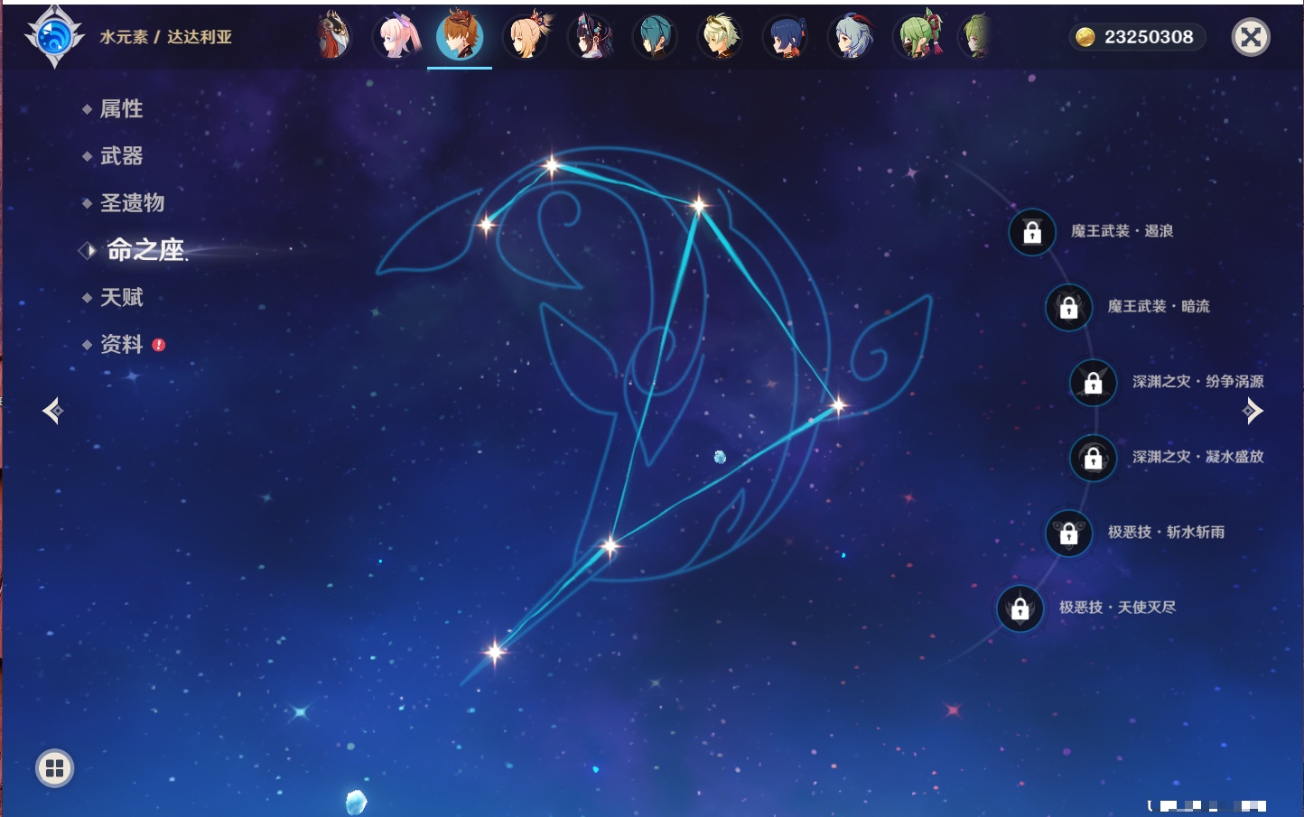Open the 武器 weapon menu

pos(121,156)
